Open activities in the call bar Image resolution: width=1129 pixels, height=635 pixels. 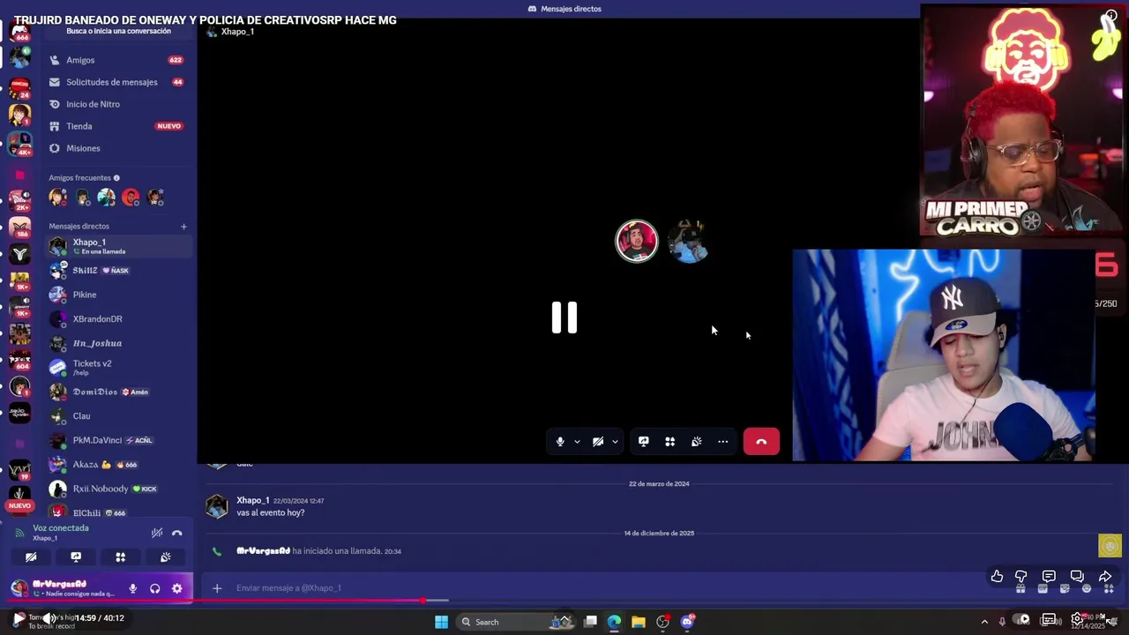pyautogui.click(x=670, y=442)
